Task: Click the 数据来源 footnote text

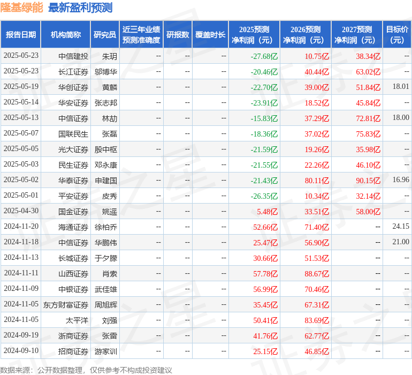Action: 86,370
